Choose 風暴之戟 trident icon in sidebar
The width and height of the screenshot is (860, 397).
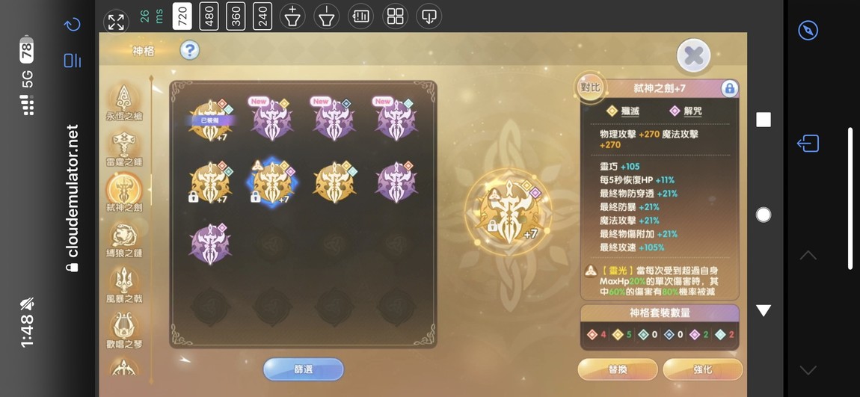(124, 281)
